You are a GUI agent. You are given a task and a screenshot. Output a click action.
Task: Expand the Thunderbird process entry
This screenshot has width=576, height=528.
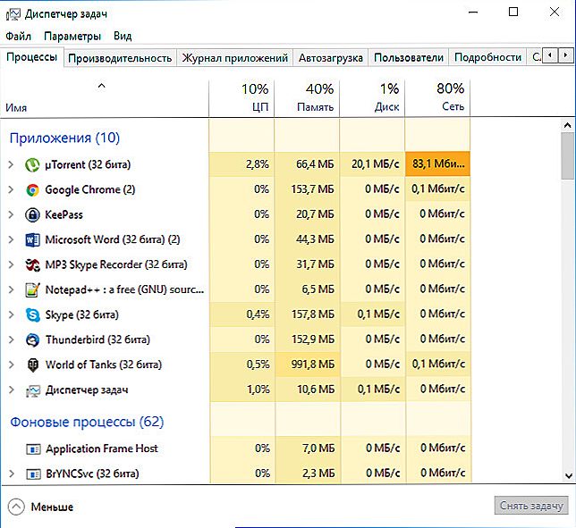pyautogui.click(x=11, y=339)
